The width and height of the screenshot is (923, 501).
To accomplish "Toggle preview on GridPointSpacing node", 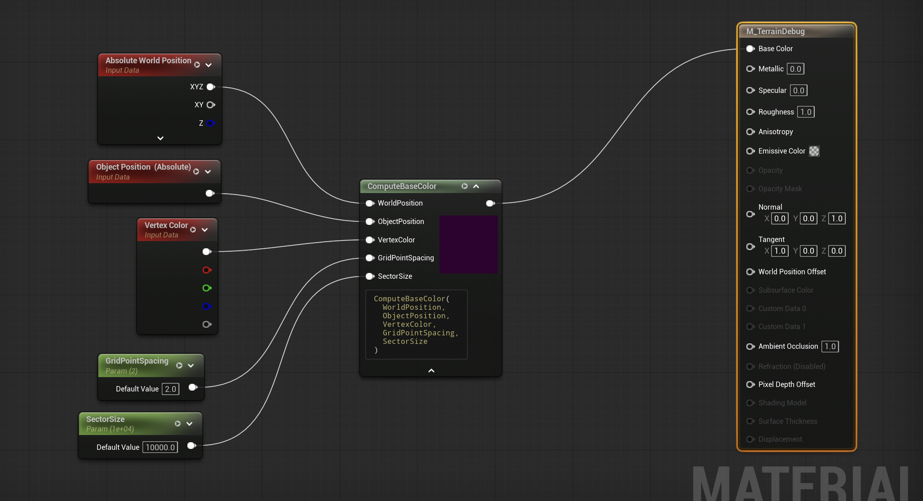I will [179, 365].
